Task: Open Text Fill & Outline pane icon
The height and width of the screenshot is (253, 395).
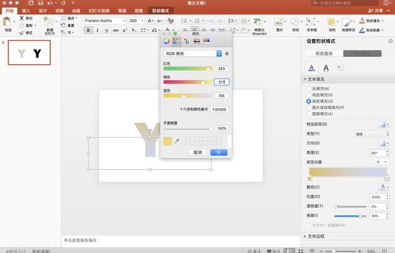Action: (x=311, y=68)
